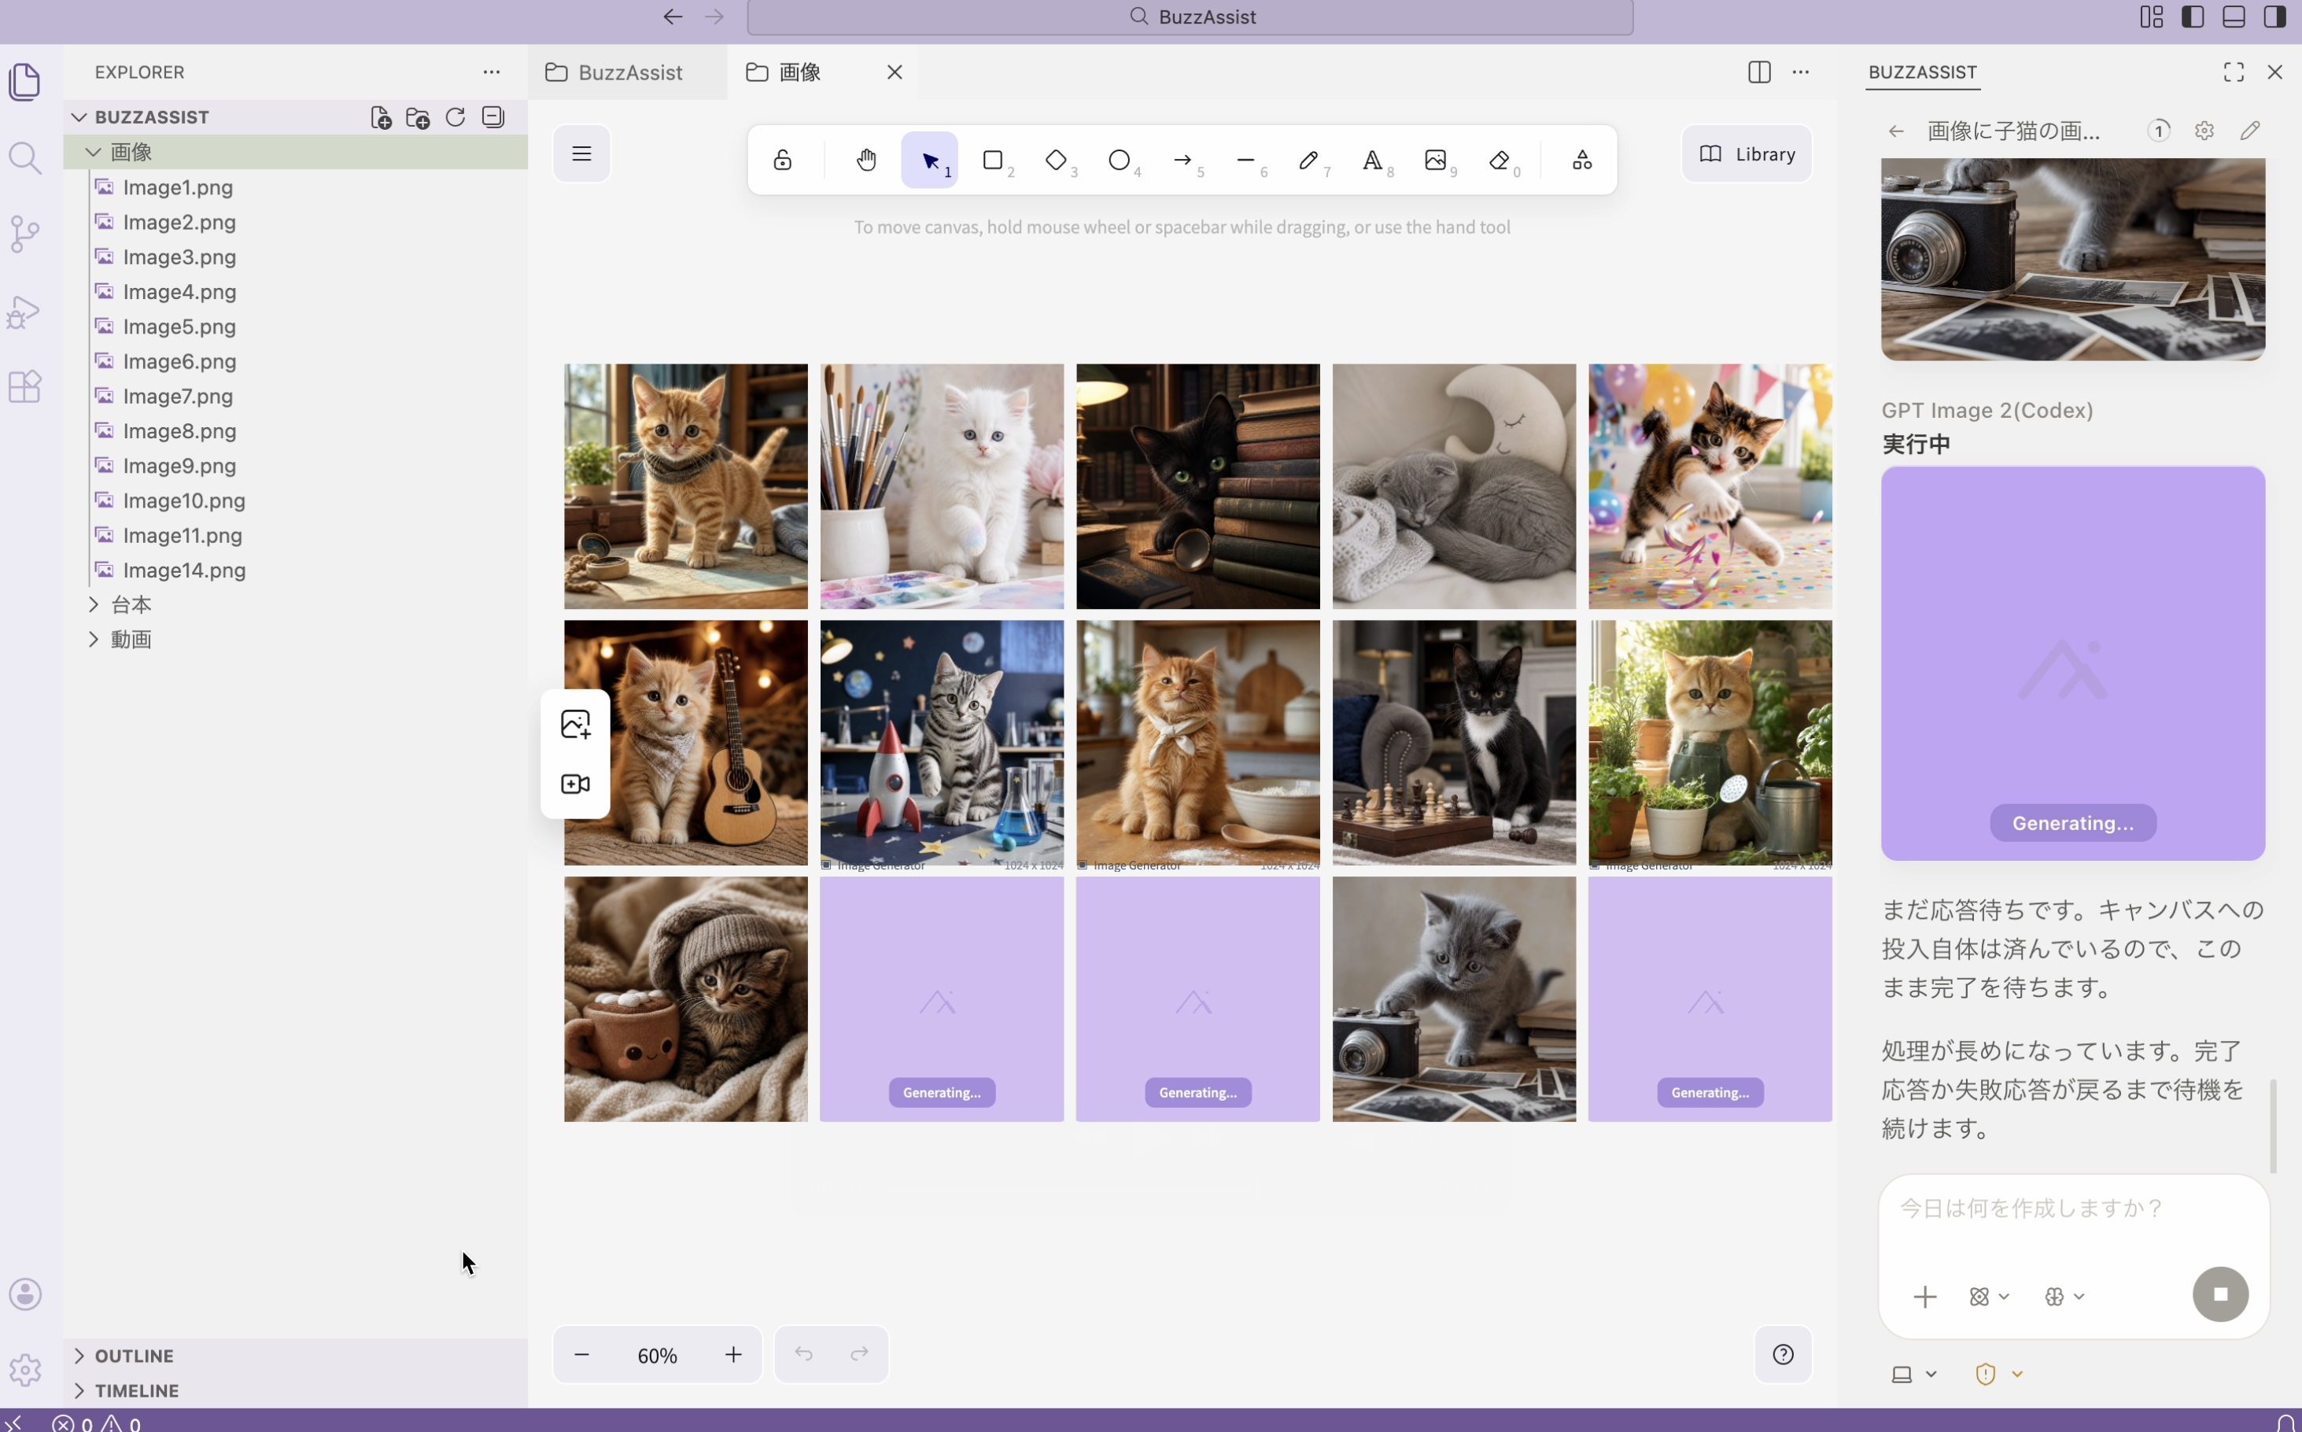The width and height of the screenshot is (2302, 1432).
Task: Toggle the bottom panel
Action: (2234, 17)
